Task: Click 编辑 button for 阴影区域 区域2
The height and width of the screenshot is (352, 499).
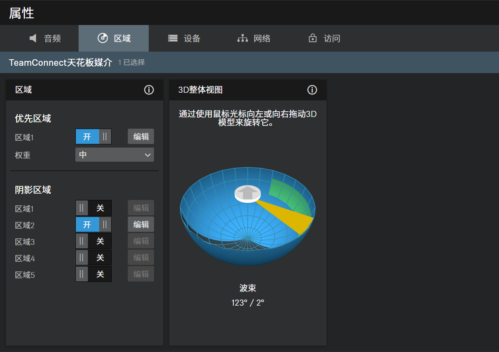Action: (141, 225)
